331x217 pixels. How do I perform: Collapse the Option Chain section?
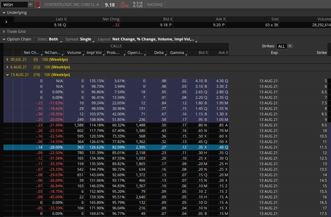pos(4,39)
